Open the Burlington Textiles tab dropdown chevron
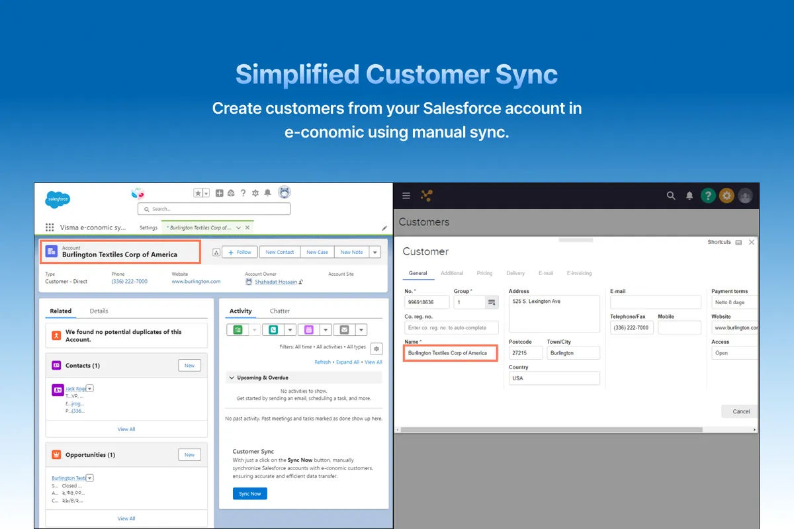The image size is (794, 529). 239,227
